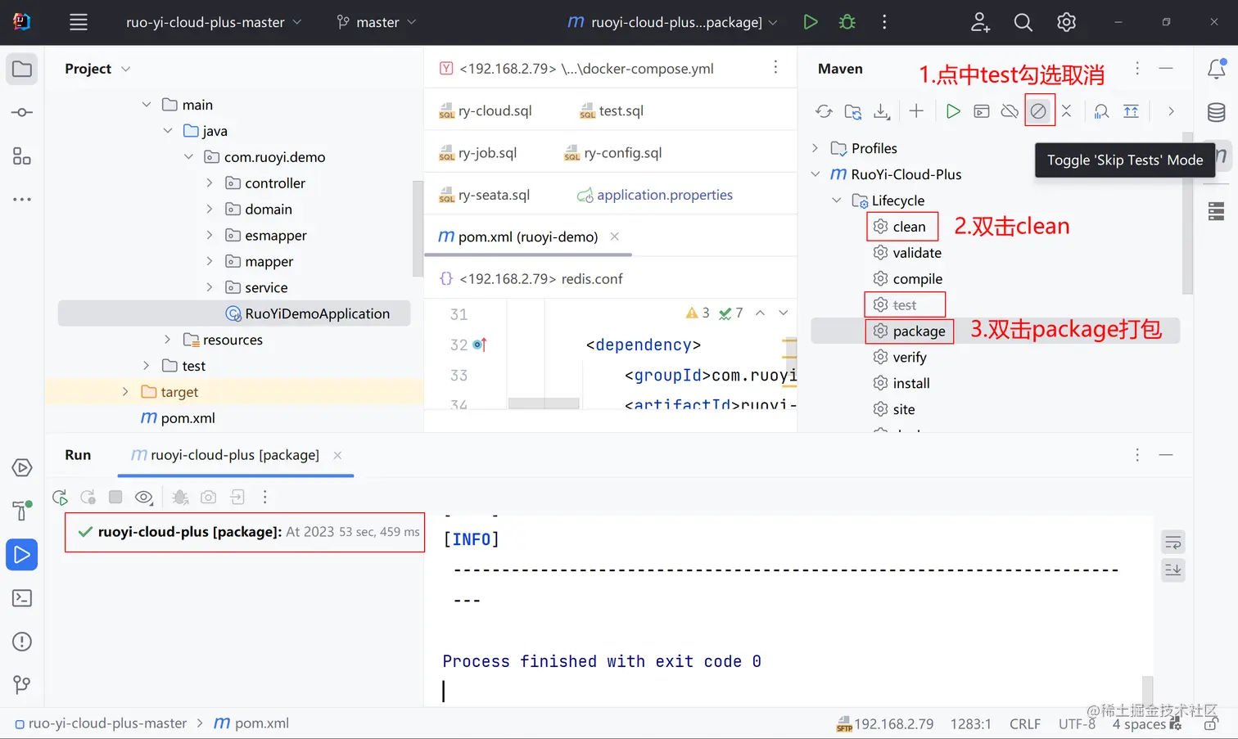This screenshot has height=739, width=1238.
Task: Open the Git tool window
Action: click(22, 684)
